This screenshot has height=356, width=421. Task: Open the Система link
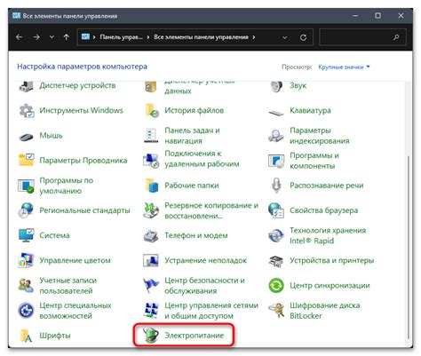[x=54, y=235]
